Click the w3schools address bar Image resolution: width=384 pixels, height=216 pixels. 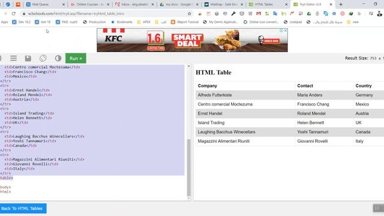point(106,14)
